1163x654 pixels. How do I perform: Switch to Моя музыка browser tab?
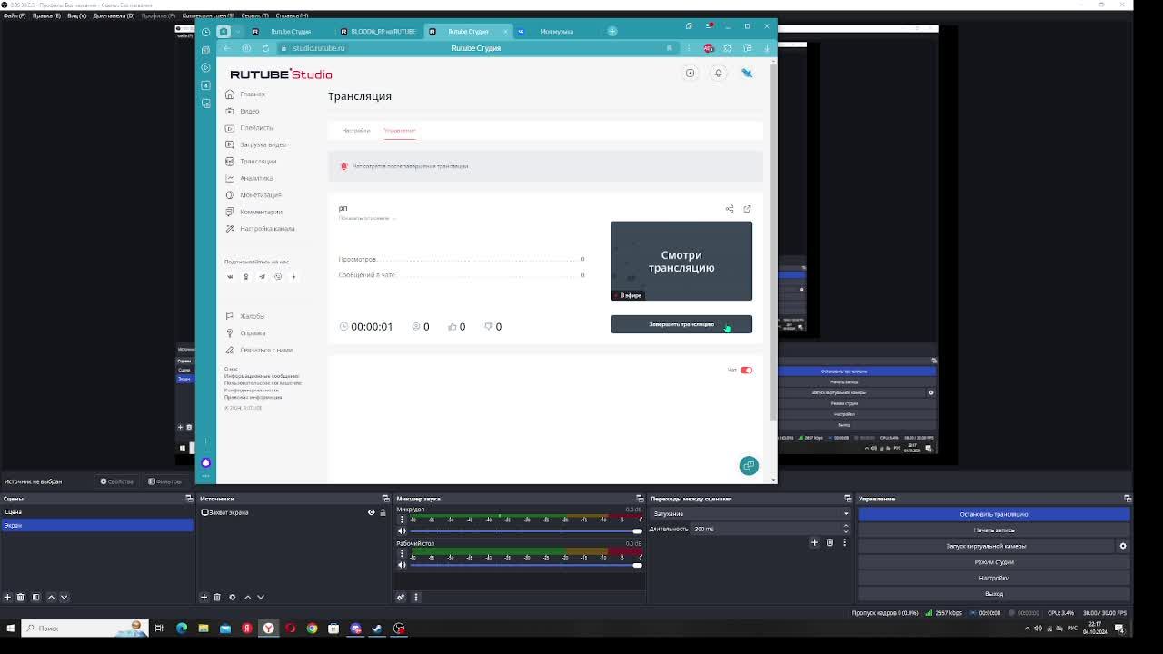click(x=556, y=31)
